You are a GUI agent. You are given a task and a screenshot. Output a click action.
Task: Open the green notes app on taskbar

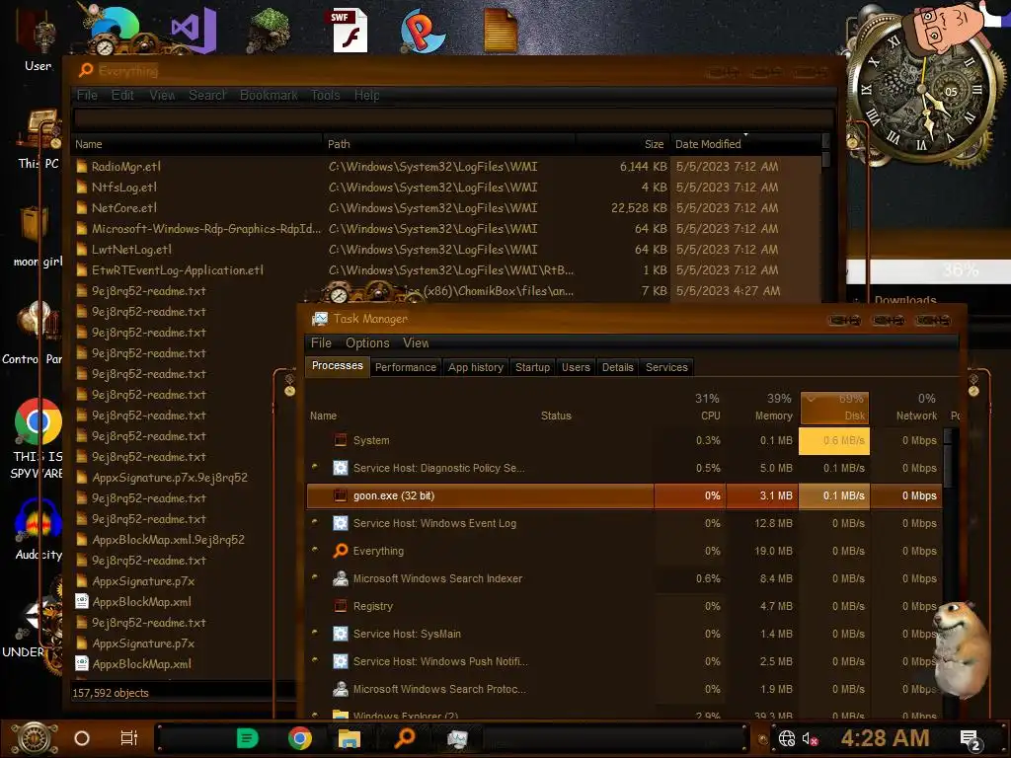tap(247, 738)
